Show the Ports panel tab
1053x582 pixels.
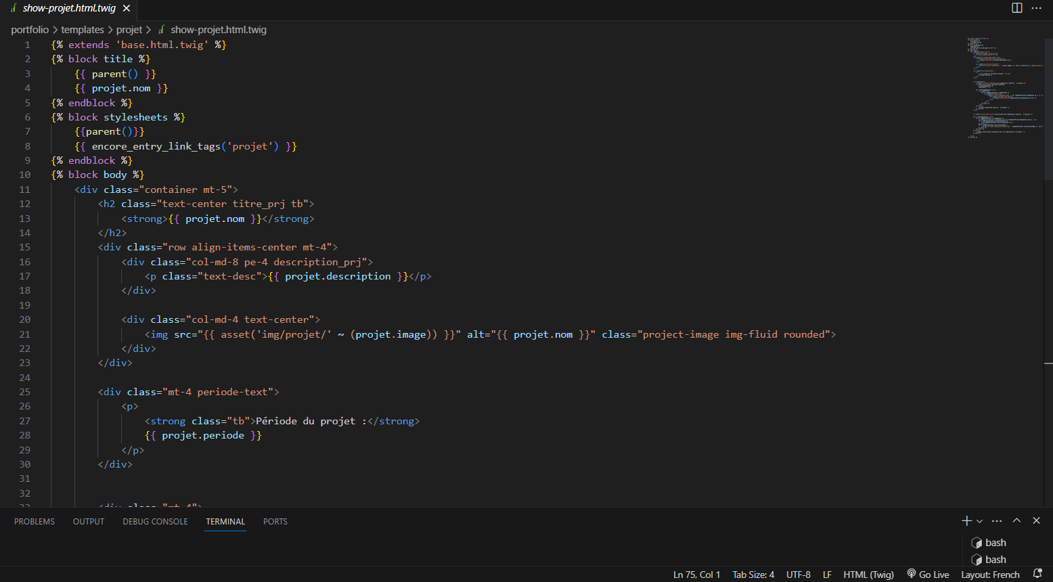[275, 522]
